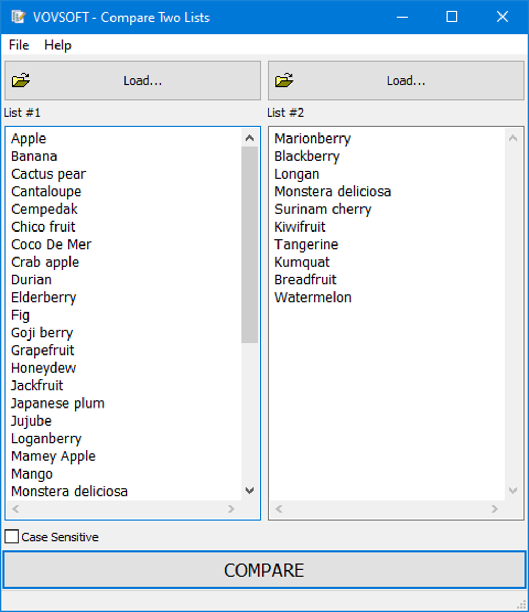Click the down arrow on List #1 scrollbar
This screenshot has width=529, height=612.
[x=249, y=491]
